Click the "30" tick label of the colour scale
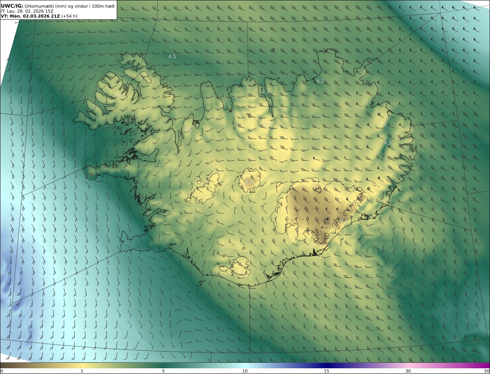The height and width of the screenshot is (374, 490). coord(408,371)
